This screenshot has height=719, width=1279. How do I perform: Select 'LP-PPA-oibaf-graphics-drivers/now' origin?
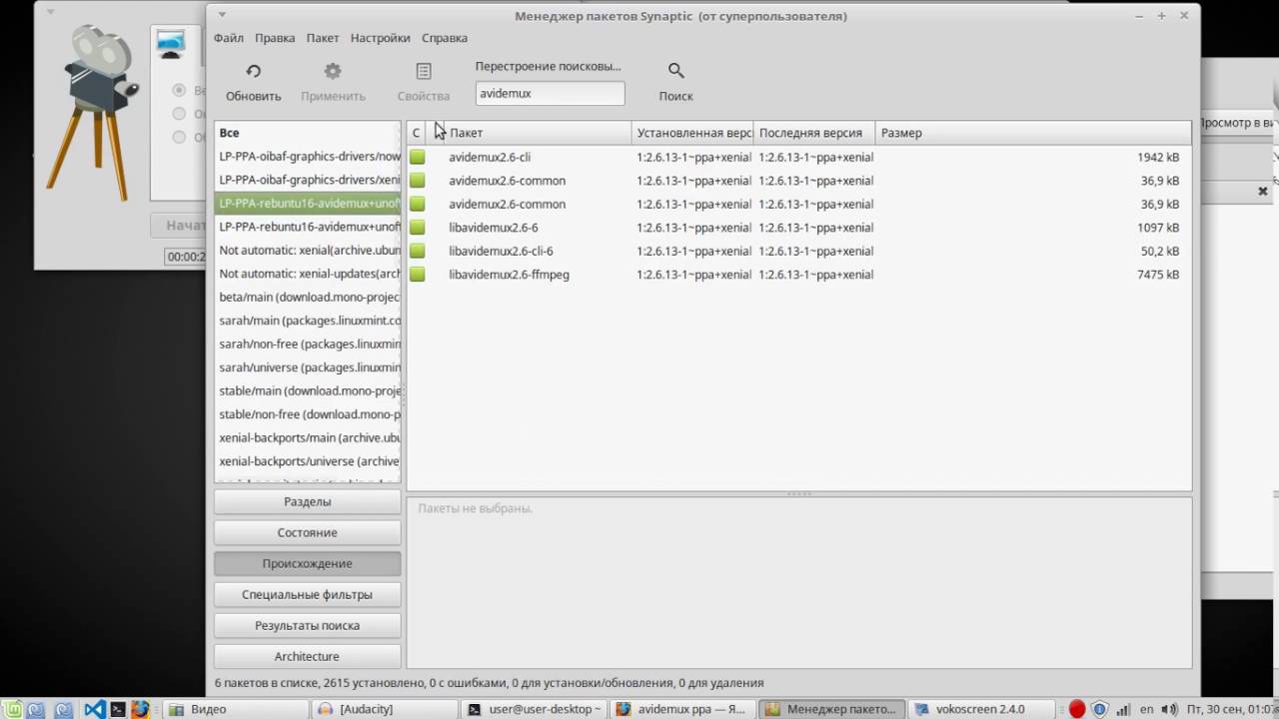tap(307, 157)
